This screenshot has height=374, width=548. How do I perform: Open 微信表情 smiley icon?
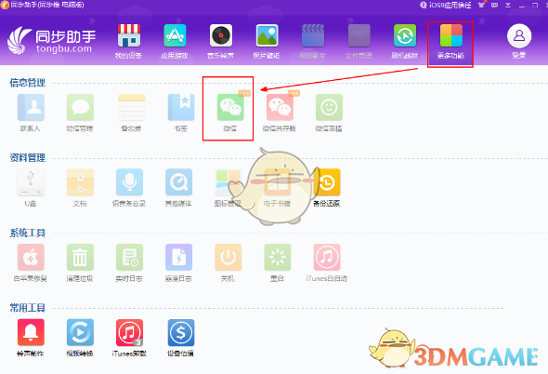329,107
